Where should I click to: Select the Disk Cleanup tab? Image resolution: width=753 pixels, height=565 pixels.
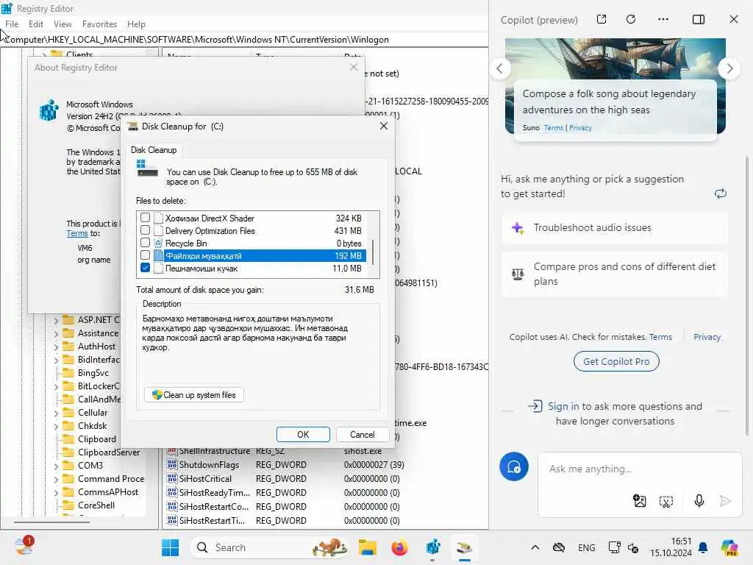click(154, 150)
